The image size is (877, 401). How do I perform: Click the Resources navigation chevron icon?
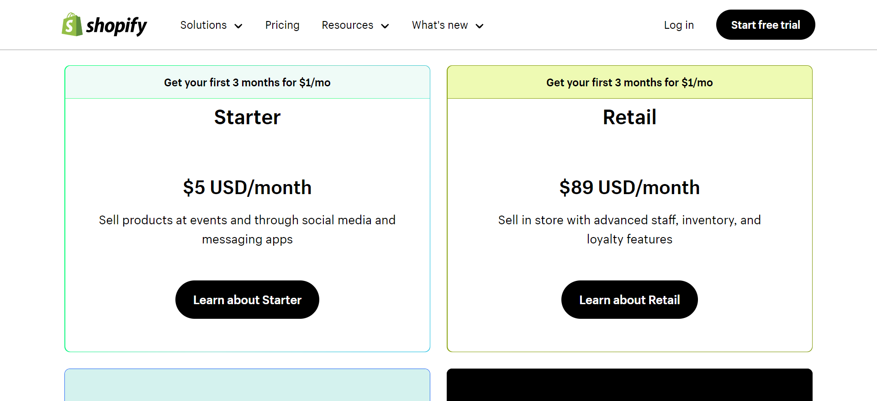(386, 26)
